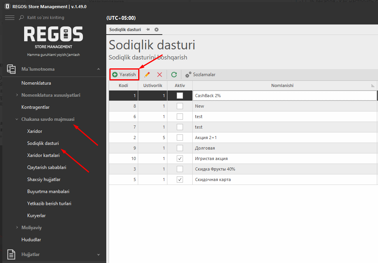Collapse Chakana savdo majmuasi group
The height and width of the screenshot is (263, 378).
coord(17,119)
